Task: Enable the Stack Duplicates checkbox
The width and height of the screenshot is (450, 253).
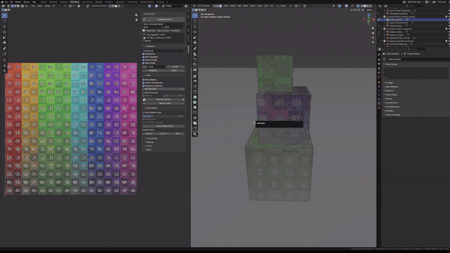Action: point(143,93)
